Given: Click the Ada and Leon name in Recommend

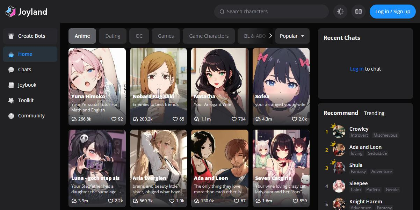Looking at the screenshot, I should [365, 147].
